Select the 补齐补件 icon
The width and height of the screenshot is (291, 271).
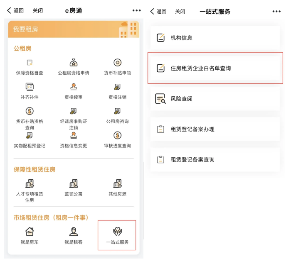[30, 87]
